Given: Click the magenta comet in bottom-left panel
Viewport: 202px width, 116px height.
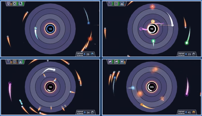Looking at the screenshot, I should [10, 83].
